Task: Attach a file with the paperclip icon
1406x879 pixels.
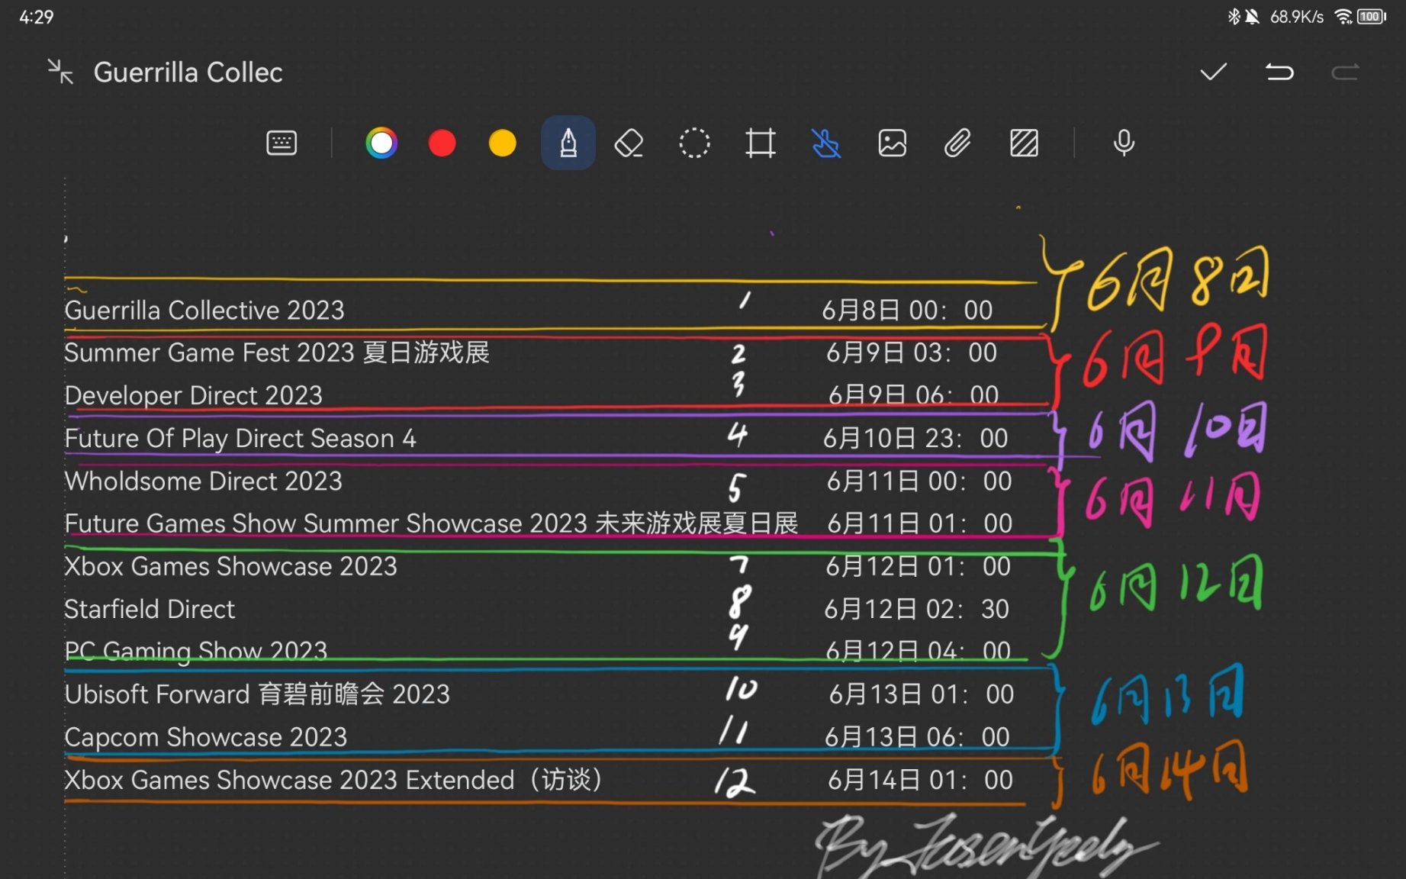Action: tap(957, 143)
